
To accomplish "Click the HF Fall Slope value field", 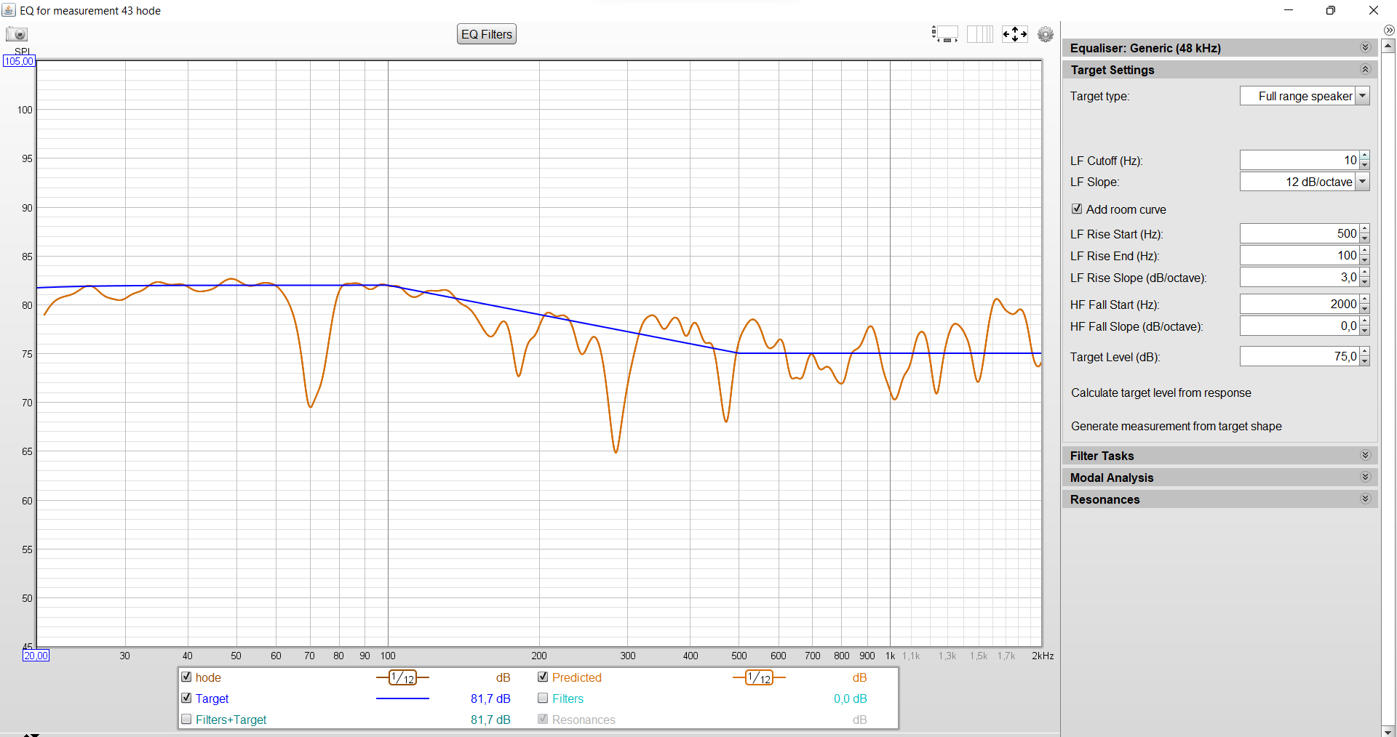I will click(x=1300, y=326).
